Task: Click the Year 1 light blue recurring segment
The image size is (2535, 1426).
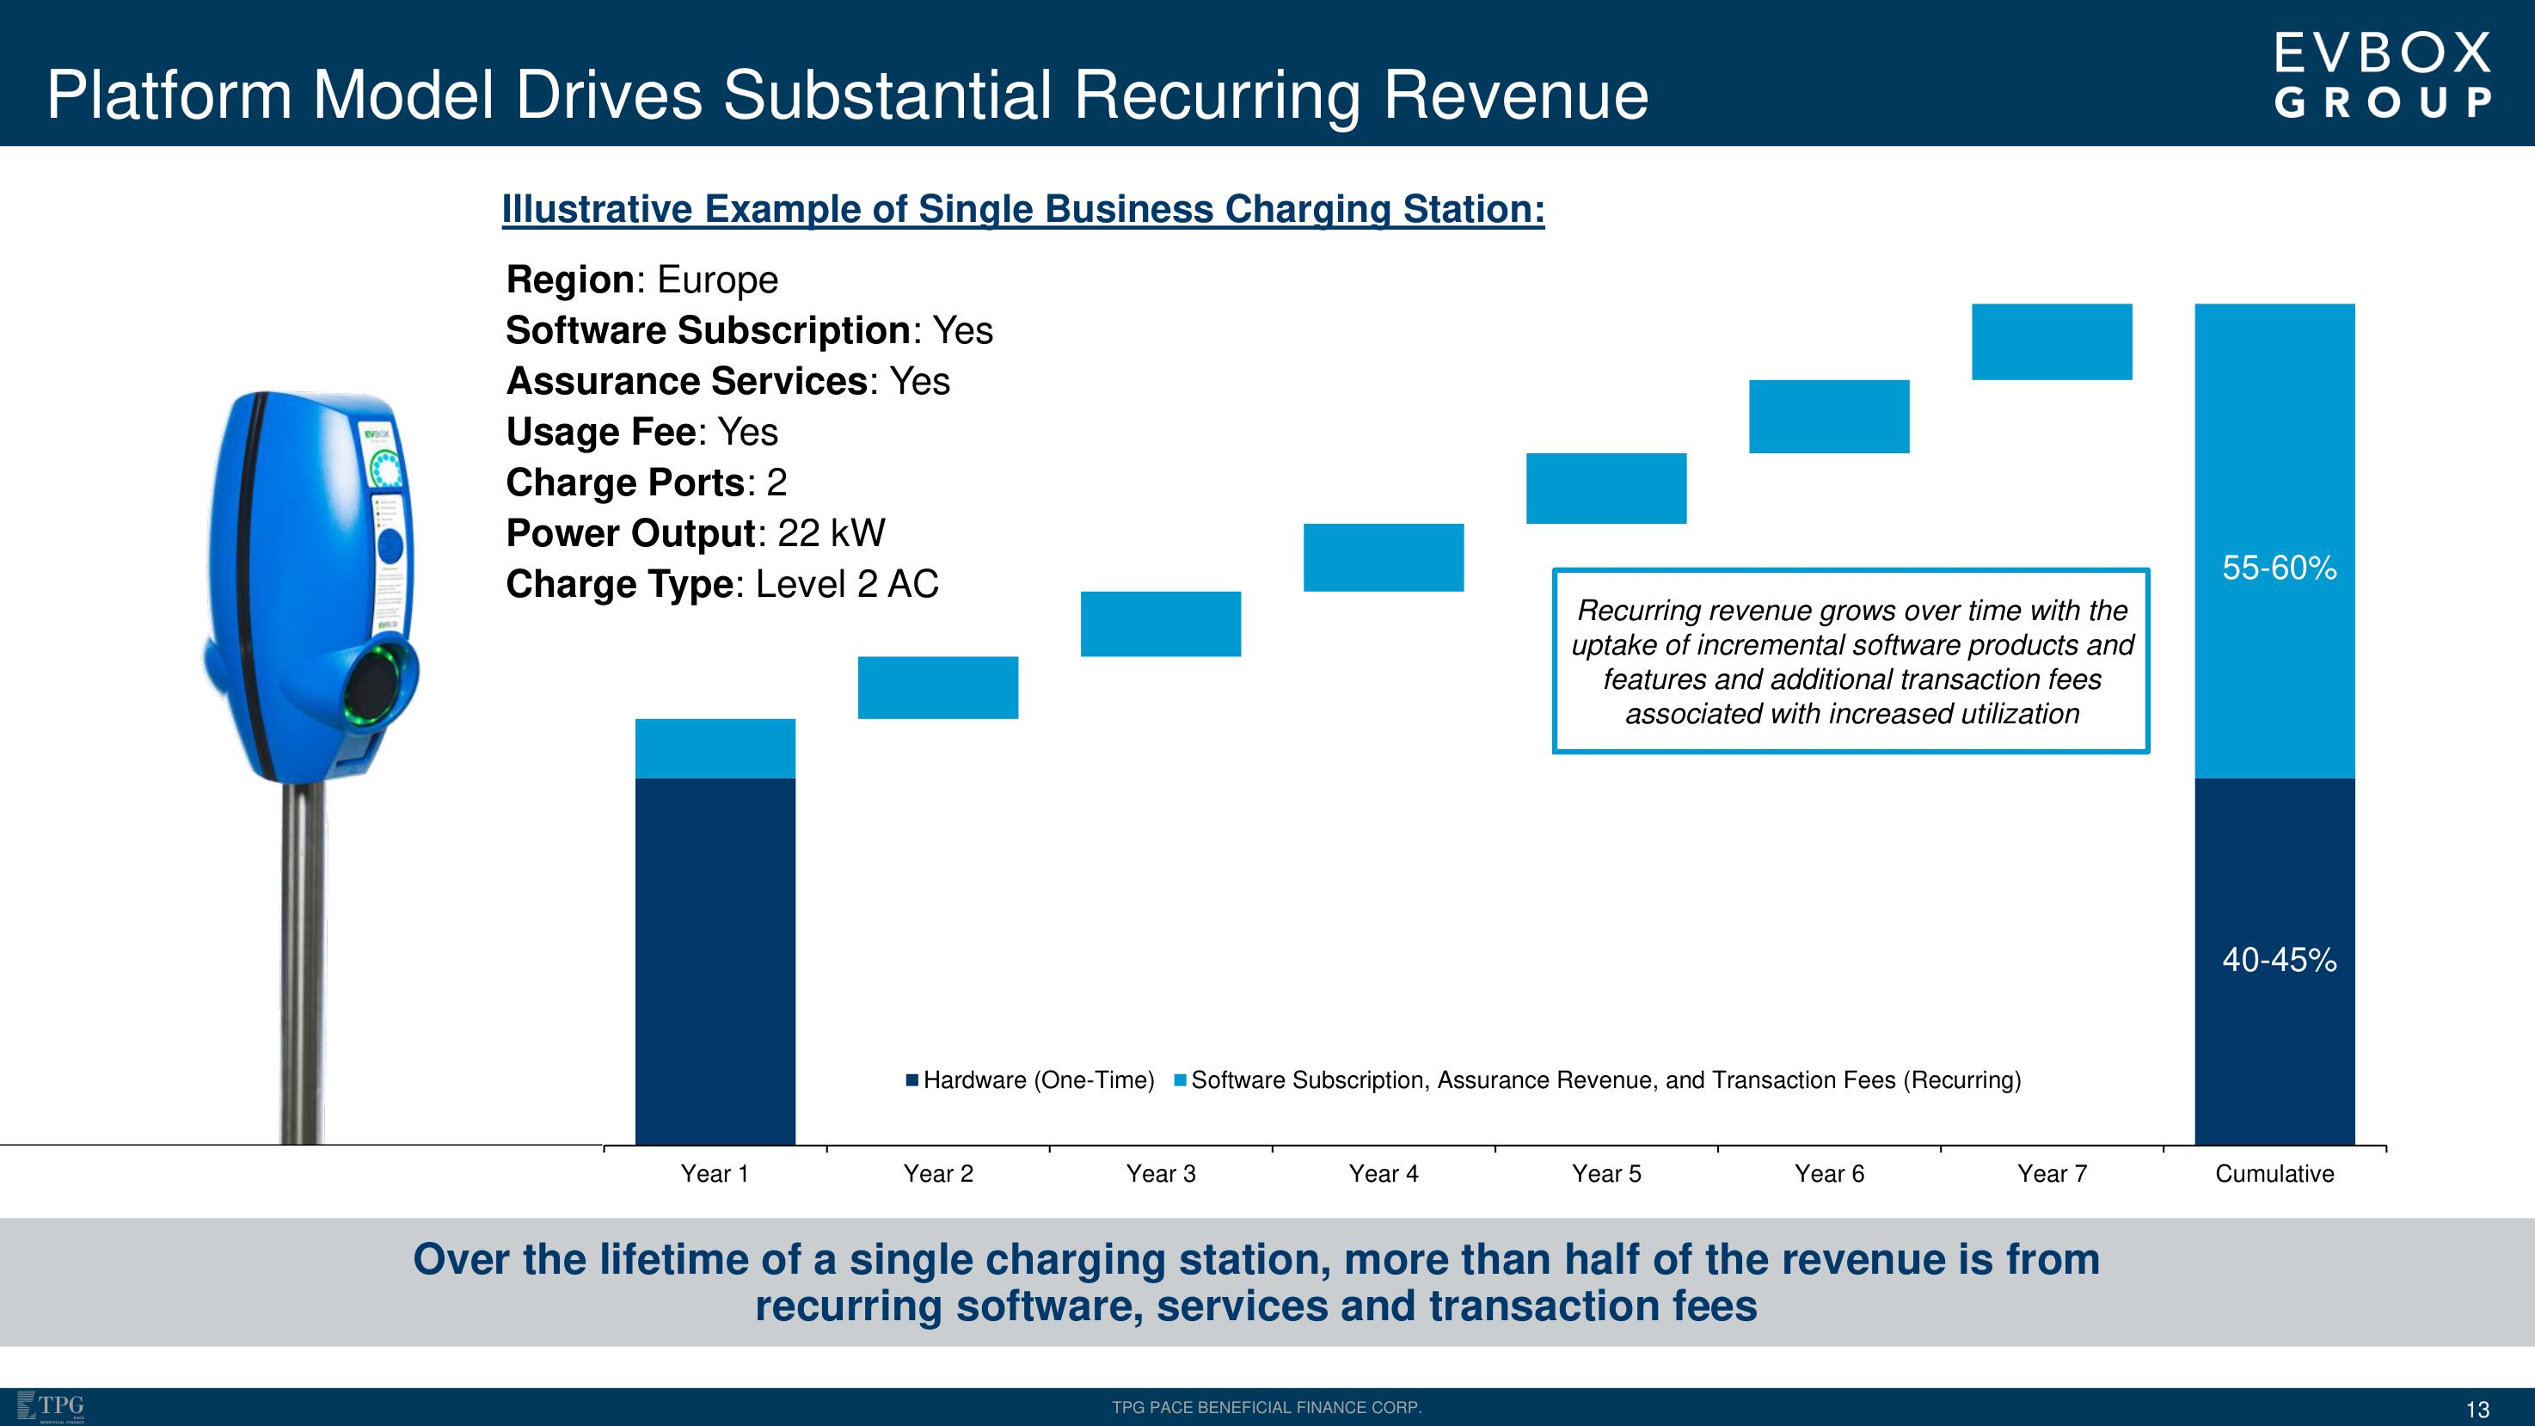Action: click(x=715, y=749)
